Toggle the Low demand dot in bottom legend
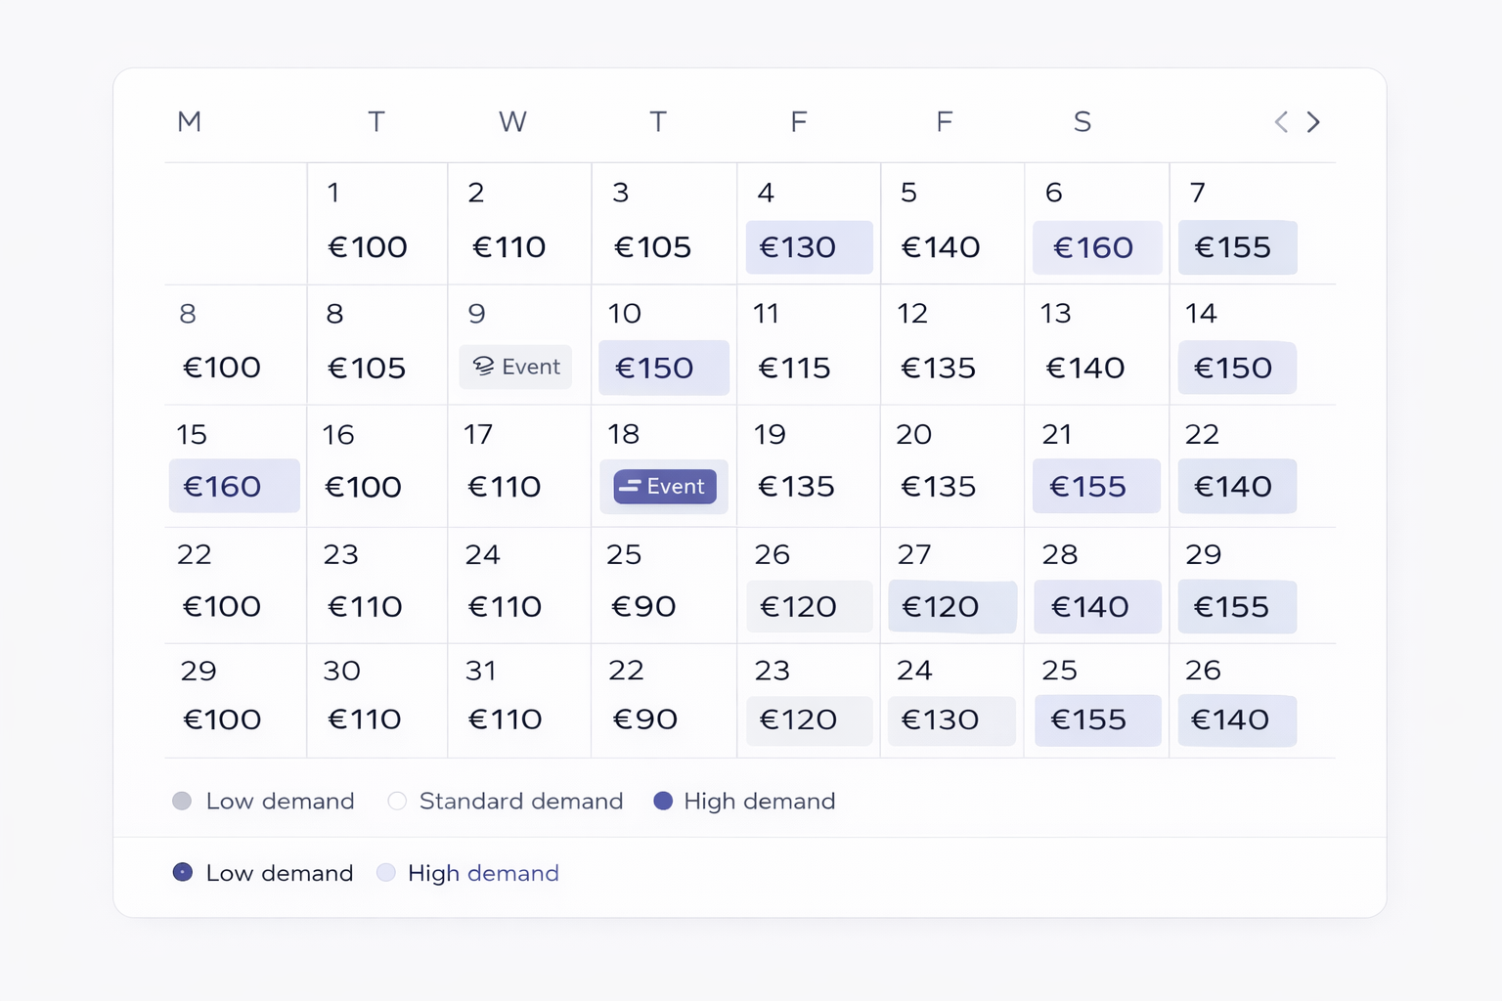1502x1001 pixels. coord(183,872)
